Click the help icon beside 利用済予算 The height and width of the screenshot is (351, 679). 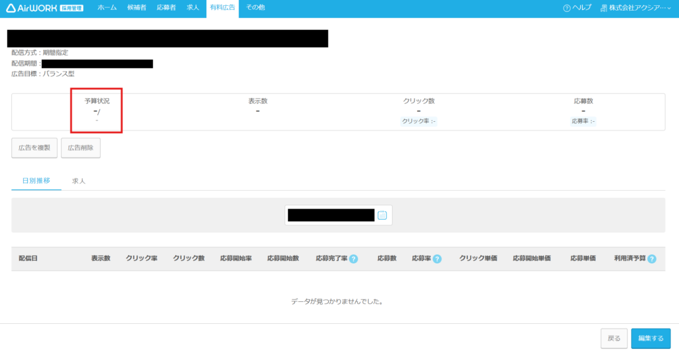(652, 258)
